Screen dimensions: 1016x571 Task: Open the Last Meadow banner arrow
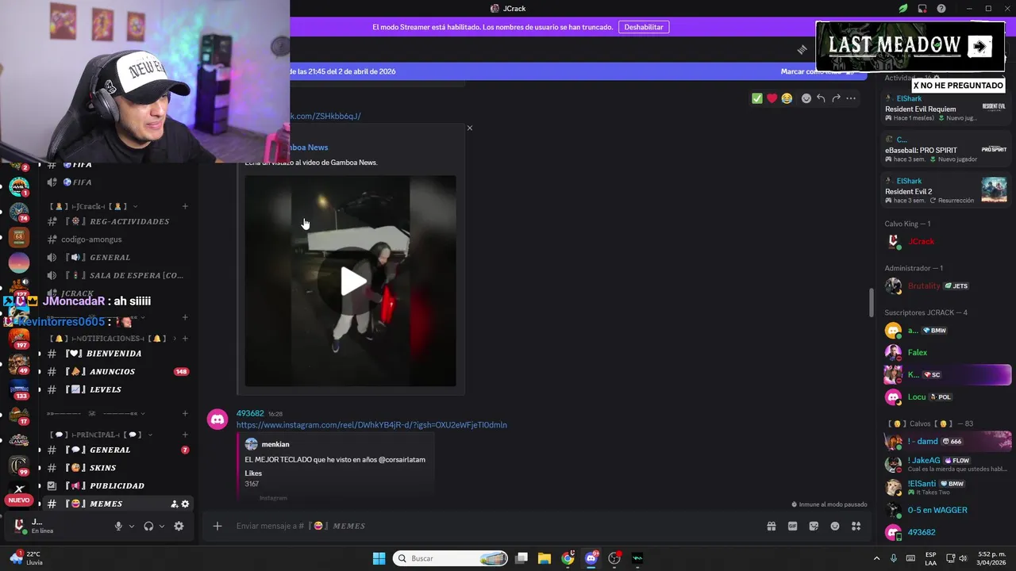pyautogui.click(x=979, y=46)
